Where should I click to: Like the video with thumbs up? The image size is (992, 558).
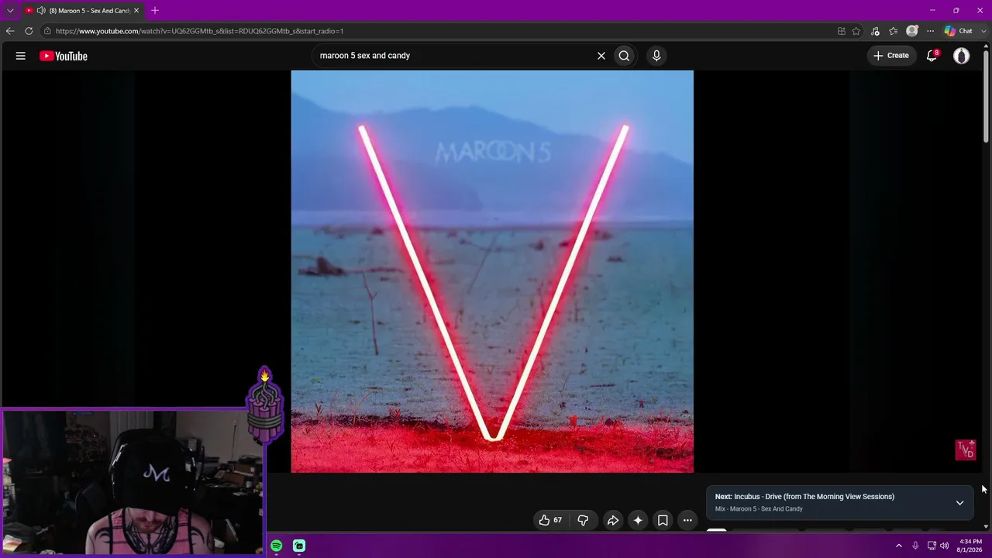[551, 521]
